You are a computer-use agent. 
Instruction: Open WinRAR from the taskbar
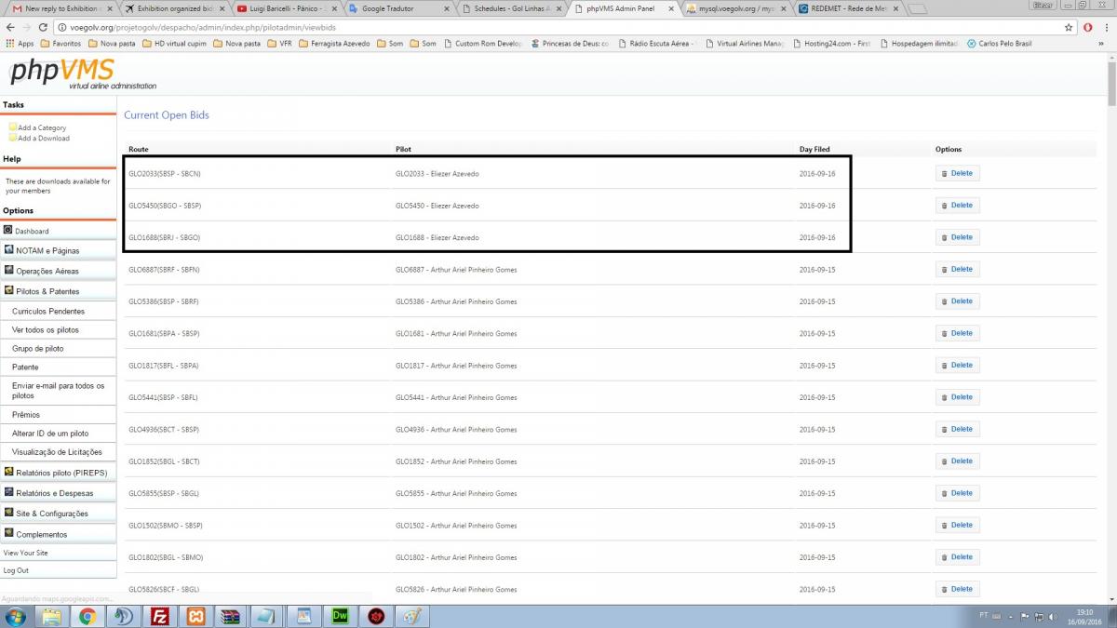232,616
